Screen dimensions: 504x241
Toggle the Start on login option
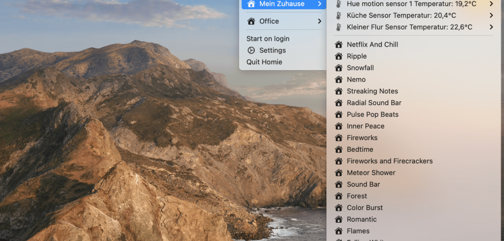[x=268, y=39]
